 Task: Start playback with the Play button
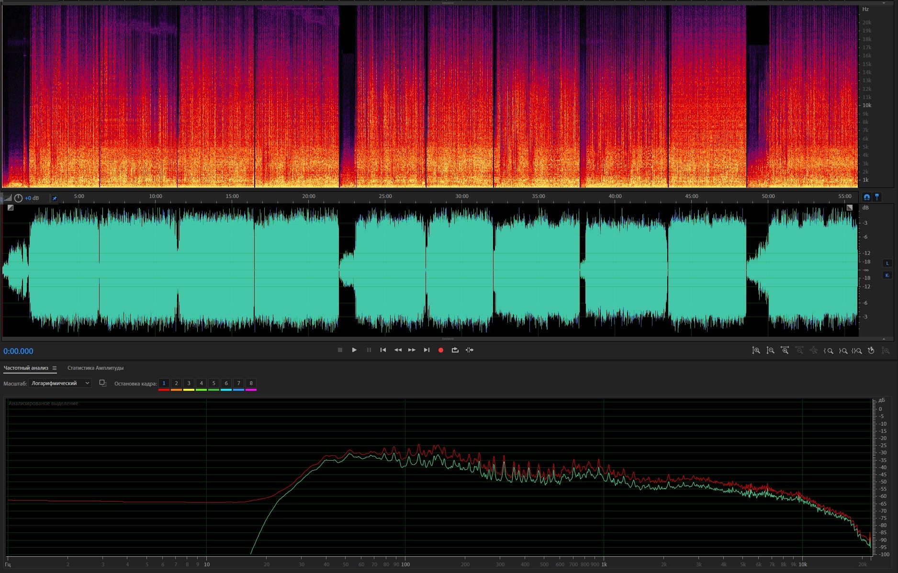(x=354, y=350)
